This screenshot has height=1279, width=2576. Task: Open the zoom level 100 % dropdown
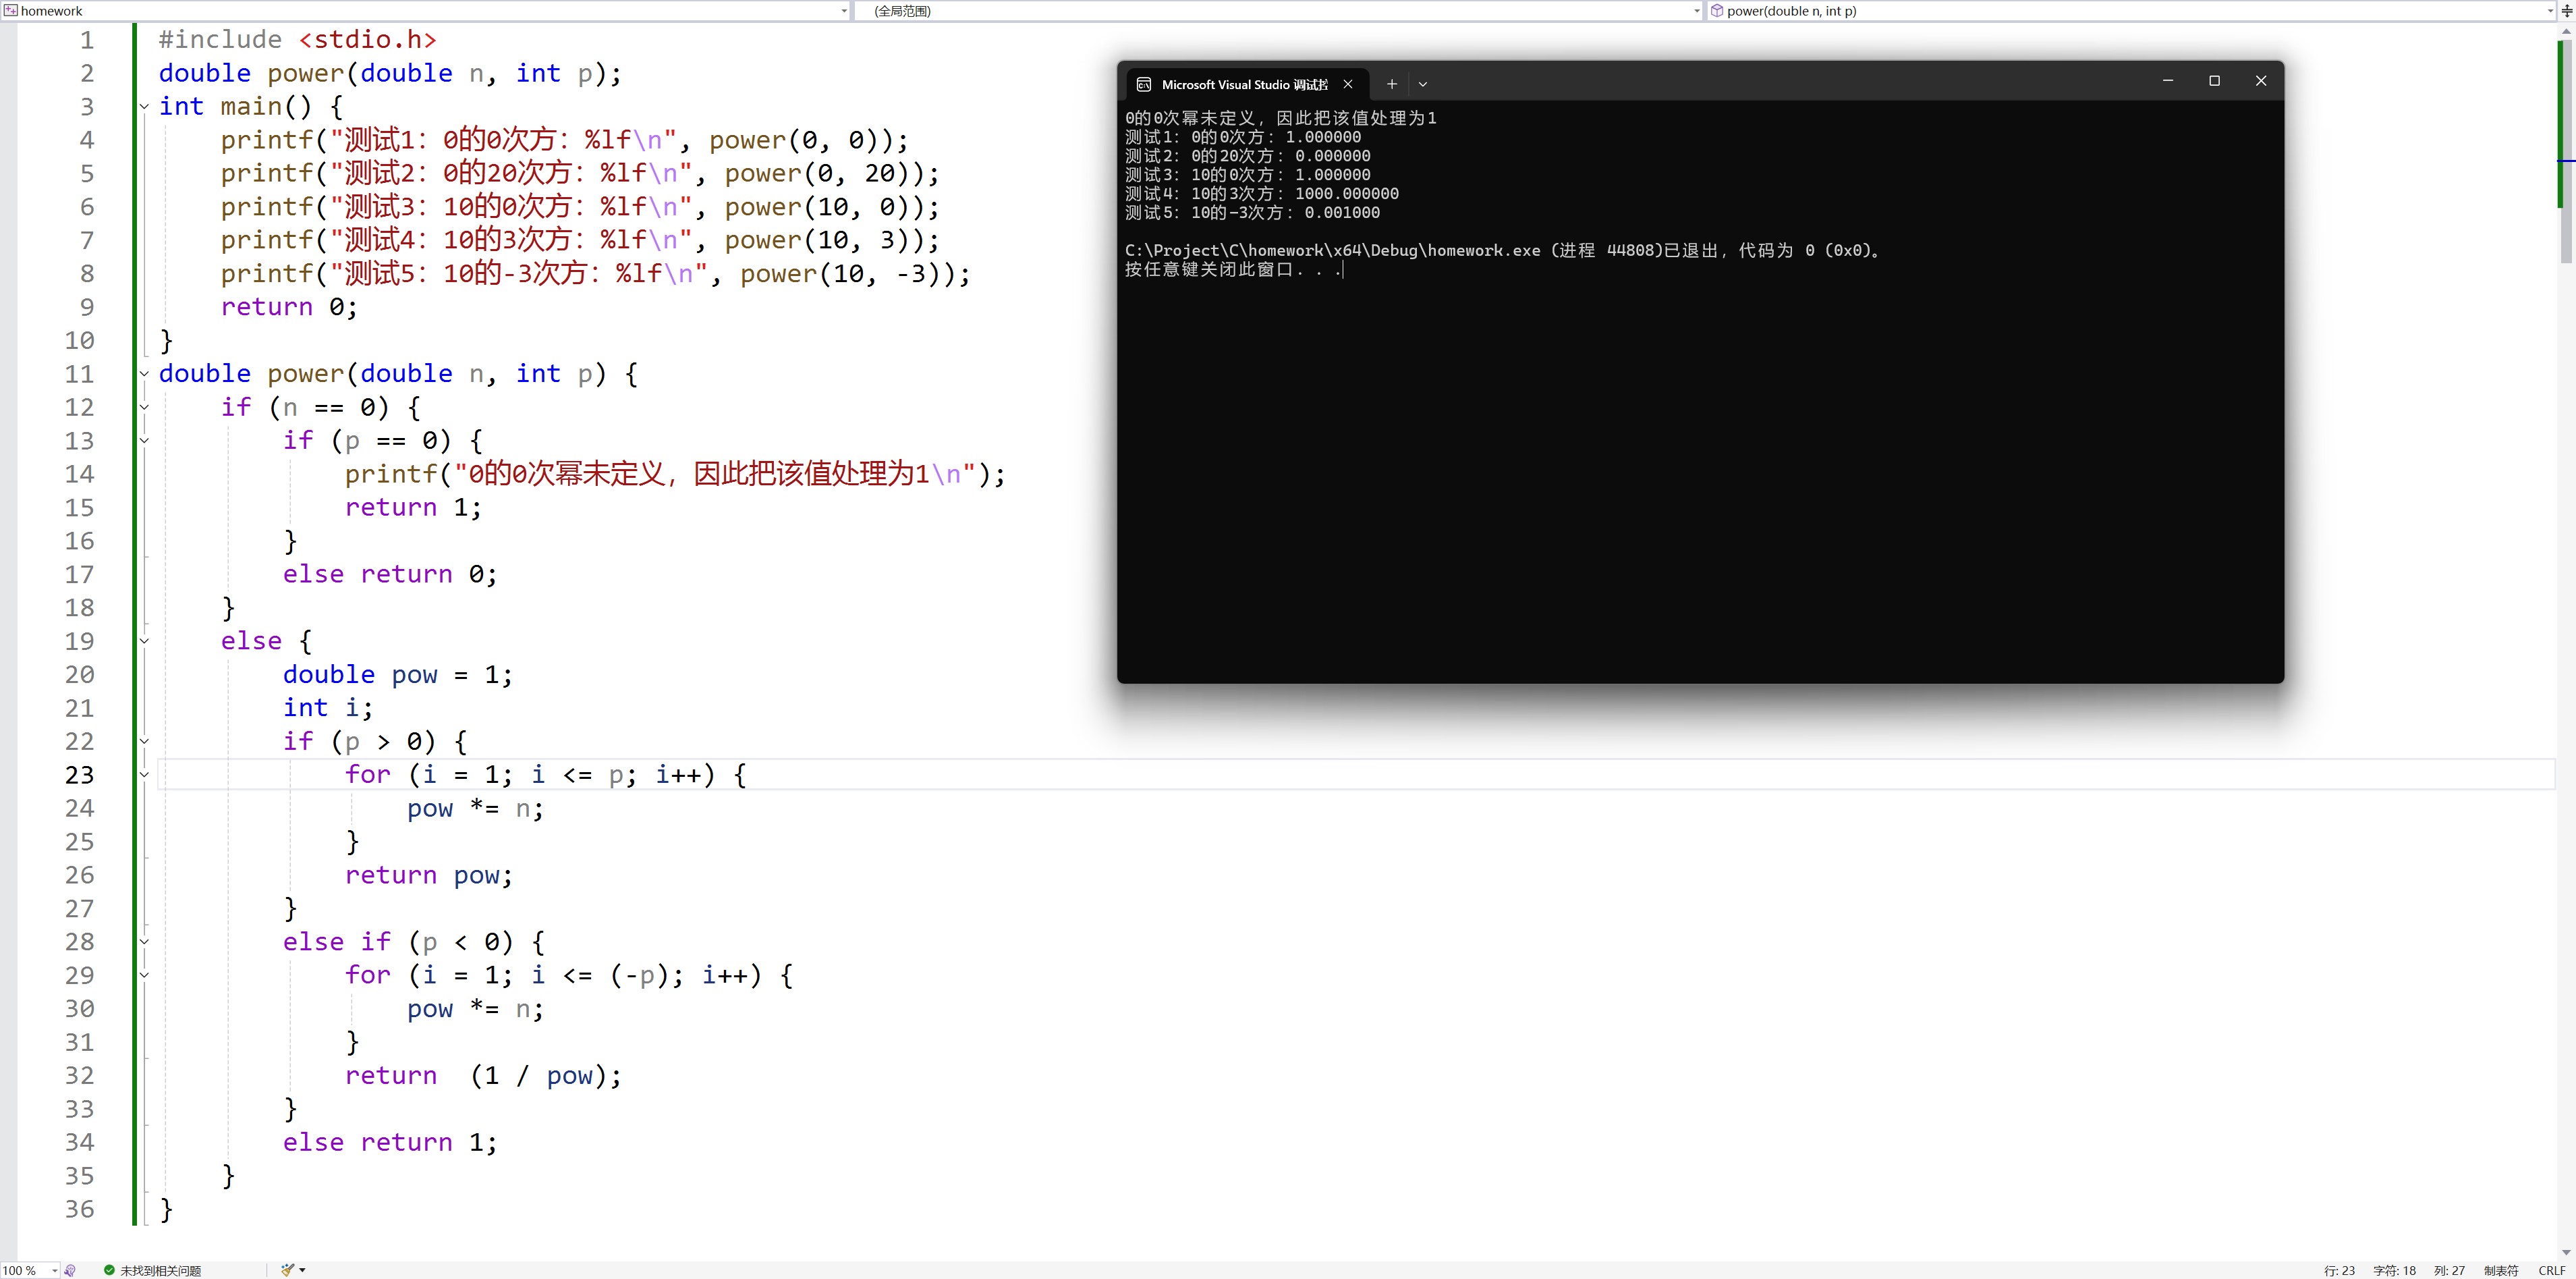point(54,1270)
